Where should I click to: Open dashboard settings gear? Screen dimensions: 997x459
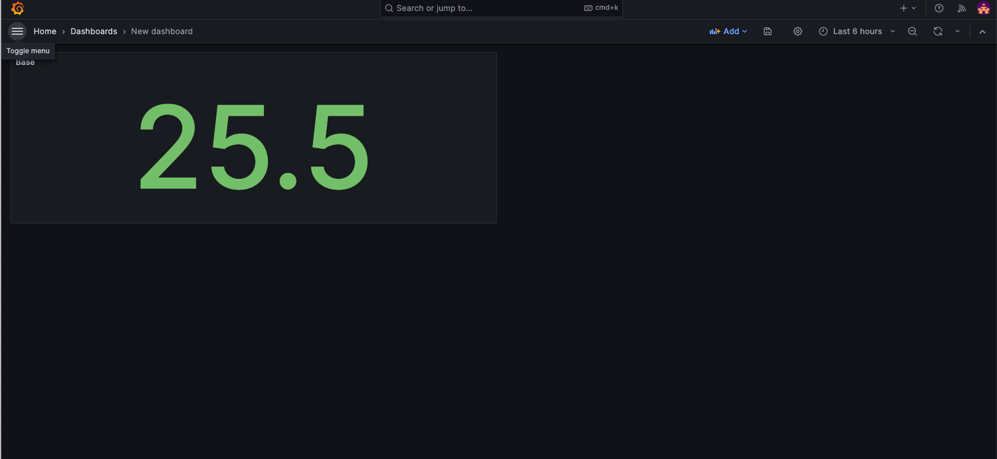[x=798, y=31]
